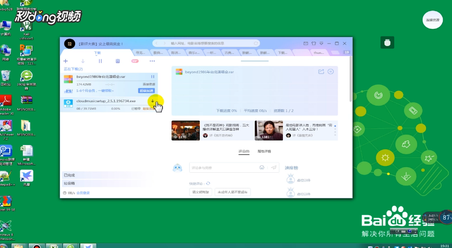Viewport: 452px width, 248px height.
Task: Click the user avatar in the Thunder title bar
Action: 69,43
